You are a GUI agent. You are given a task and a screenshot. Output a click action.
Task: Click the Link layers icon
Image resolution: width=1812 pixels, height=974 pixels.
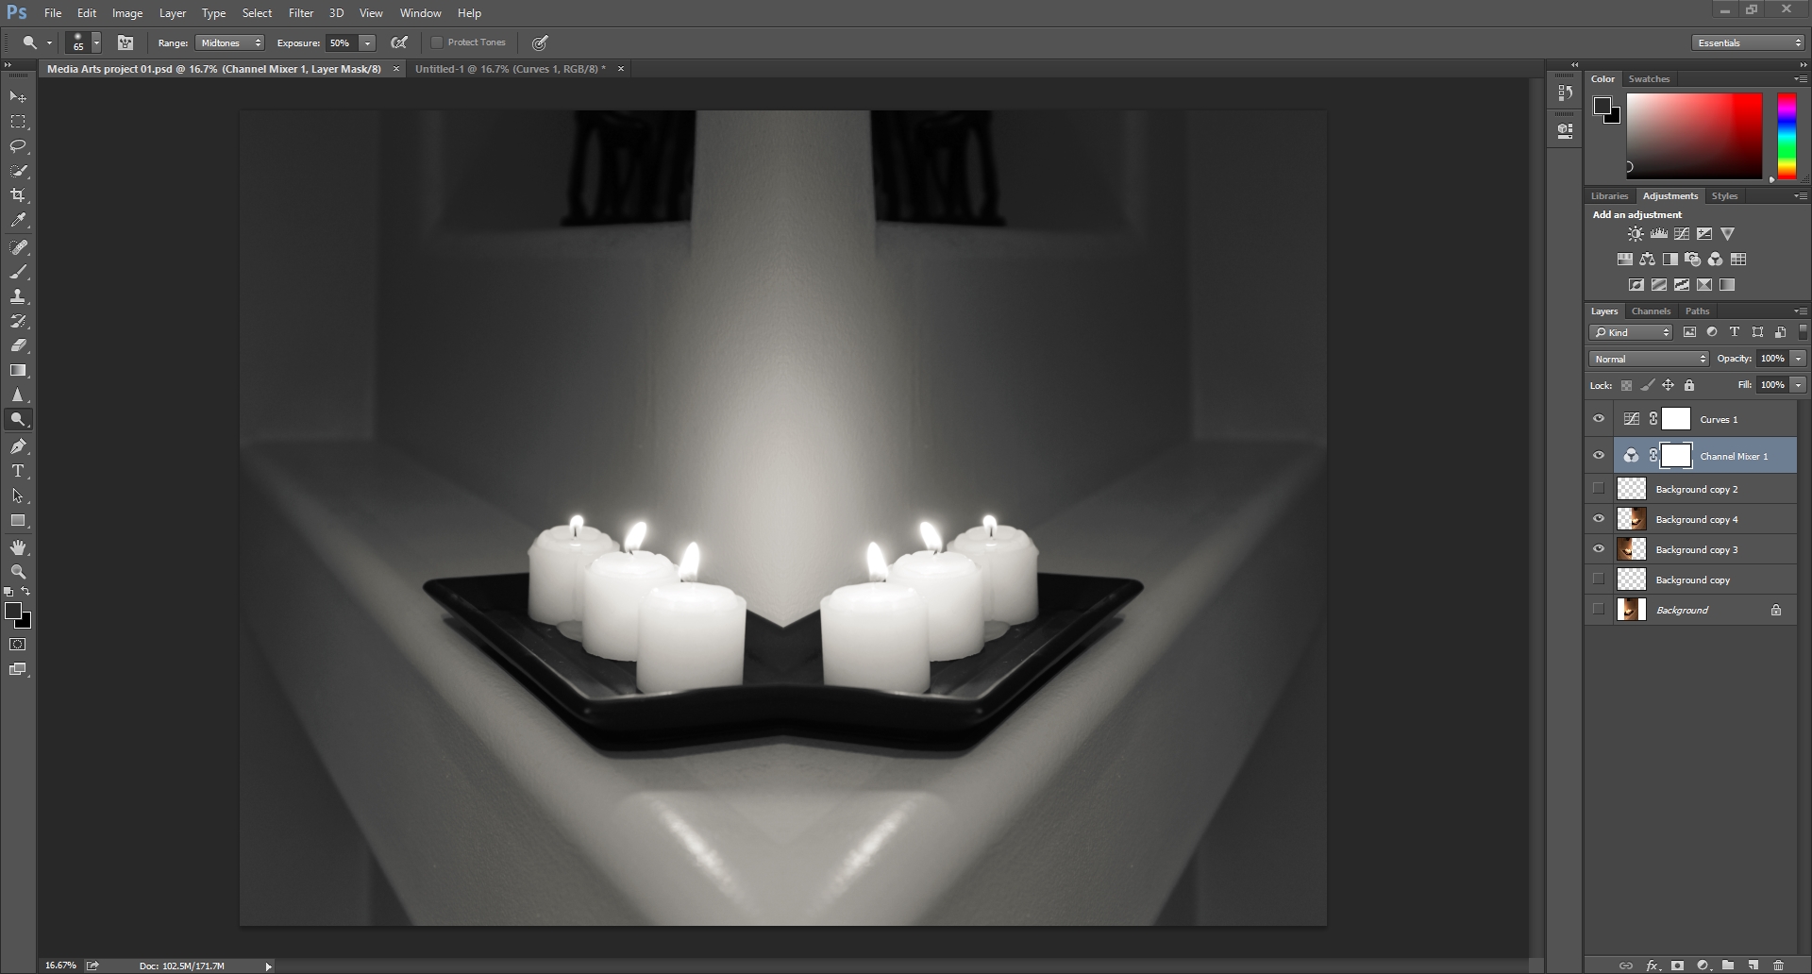(1625, 966)
